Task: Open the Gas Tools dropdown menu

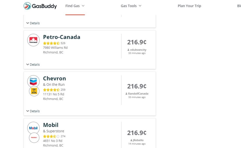Action: (131, 6)
